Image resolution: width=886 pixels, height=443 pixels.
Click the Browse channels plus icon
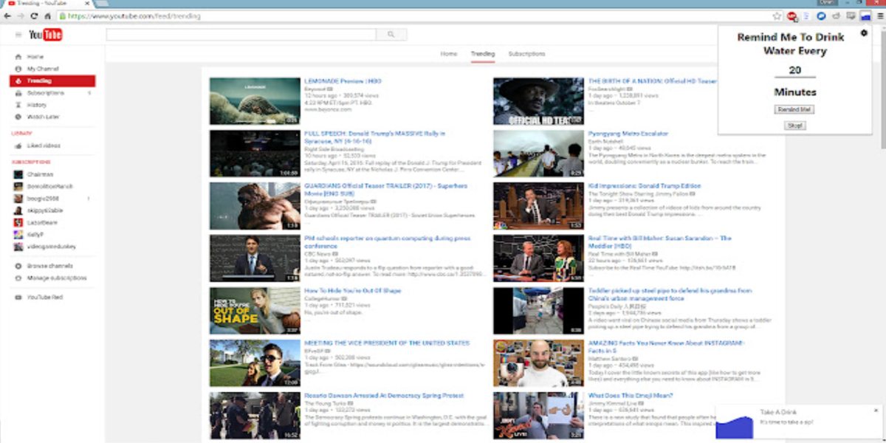coord(18,266)
